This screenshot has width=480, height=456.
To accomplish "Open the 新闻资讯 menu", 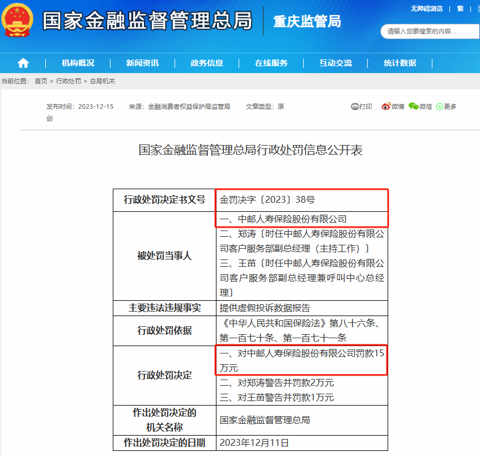I will click(142, 63).
